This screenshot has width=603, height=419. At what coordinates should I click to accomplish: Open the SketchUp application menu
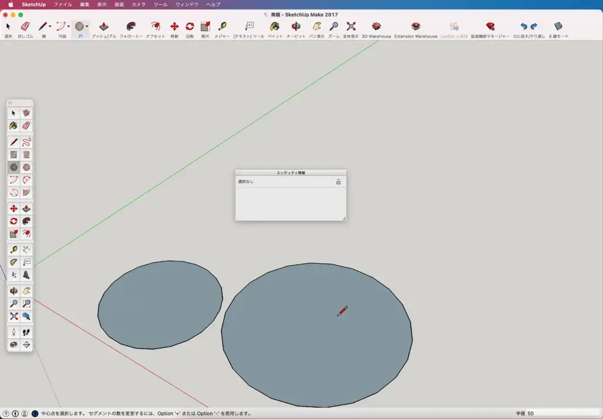pos(34,4)
